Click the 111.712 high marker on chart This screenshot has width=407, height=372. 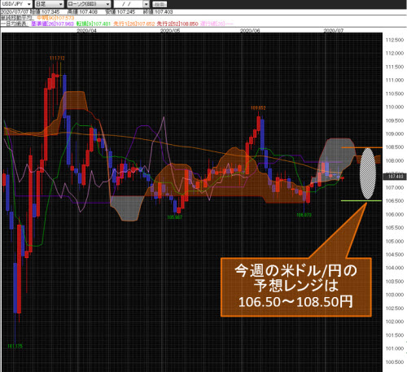click(x=57, y=58)
